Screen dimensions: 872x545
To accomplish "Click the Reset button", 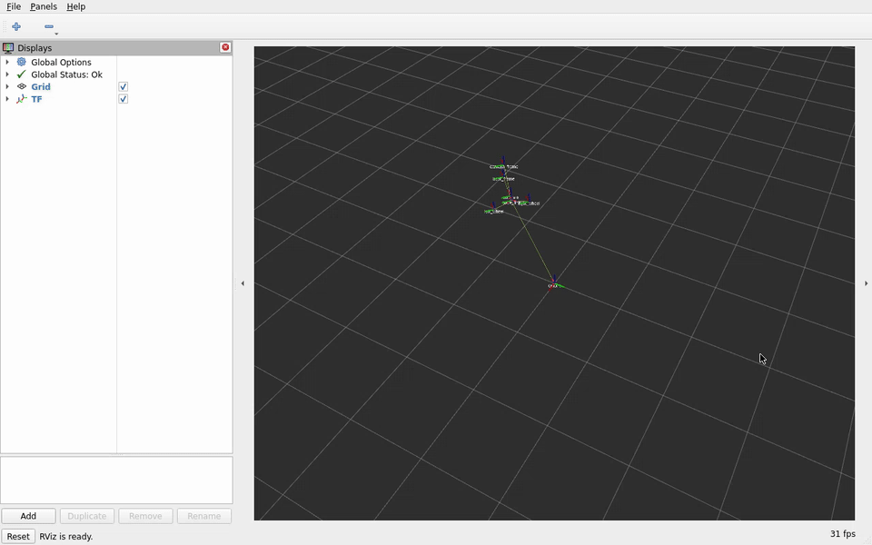I will 18,536.
